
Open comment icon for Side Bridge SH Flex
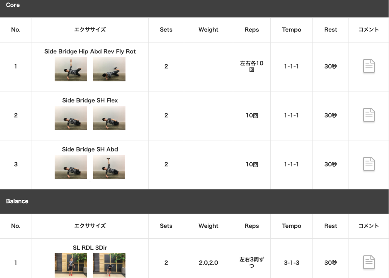(369, 115)
